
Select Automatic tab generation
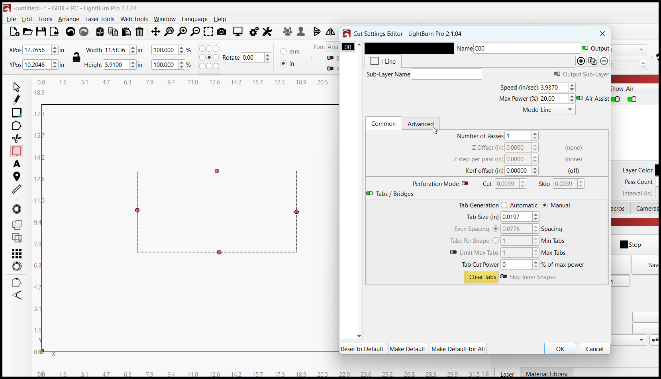tap(504, 205)
